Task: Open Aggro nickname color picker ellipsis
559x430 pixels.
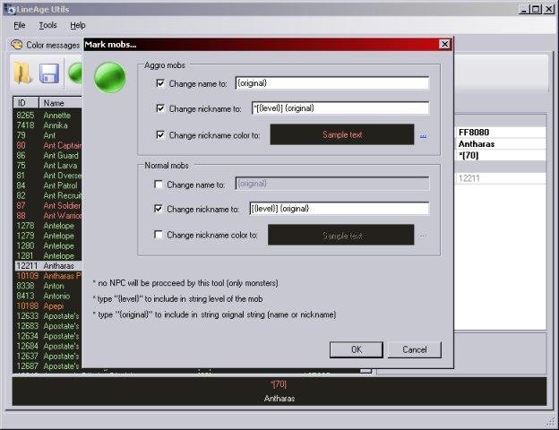Action: click(423, 135)
